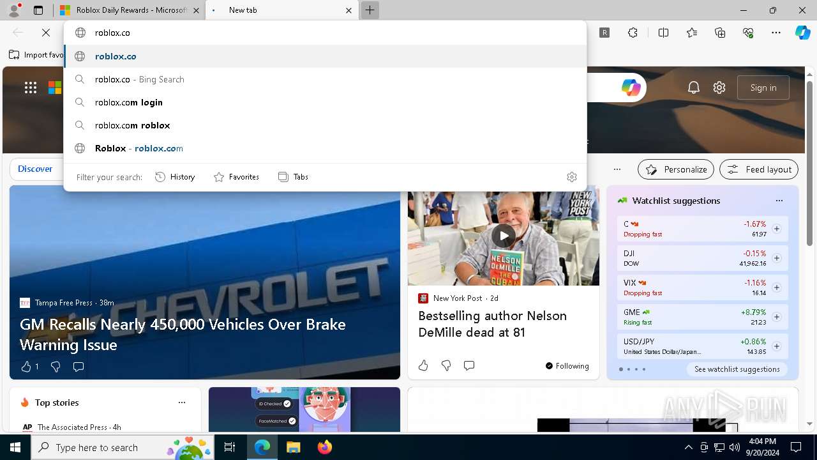This screenshot has height=460, width=817.
Task: Like the GM Recalls article
Action: (26, 367)
